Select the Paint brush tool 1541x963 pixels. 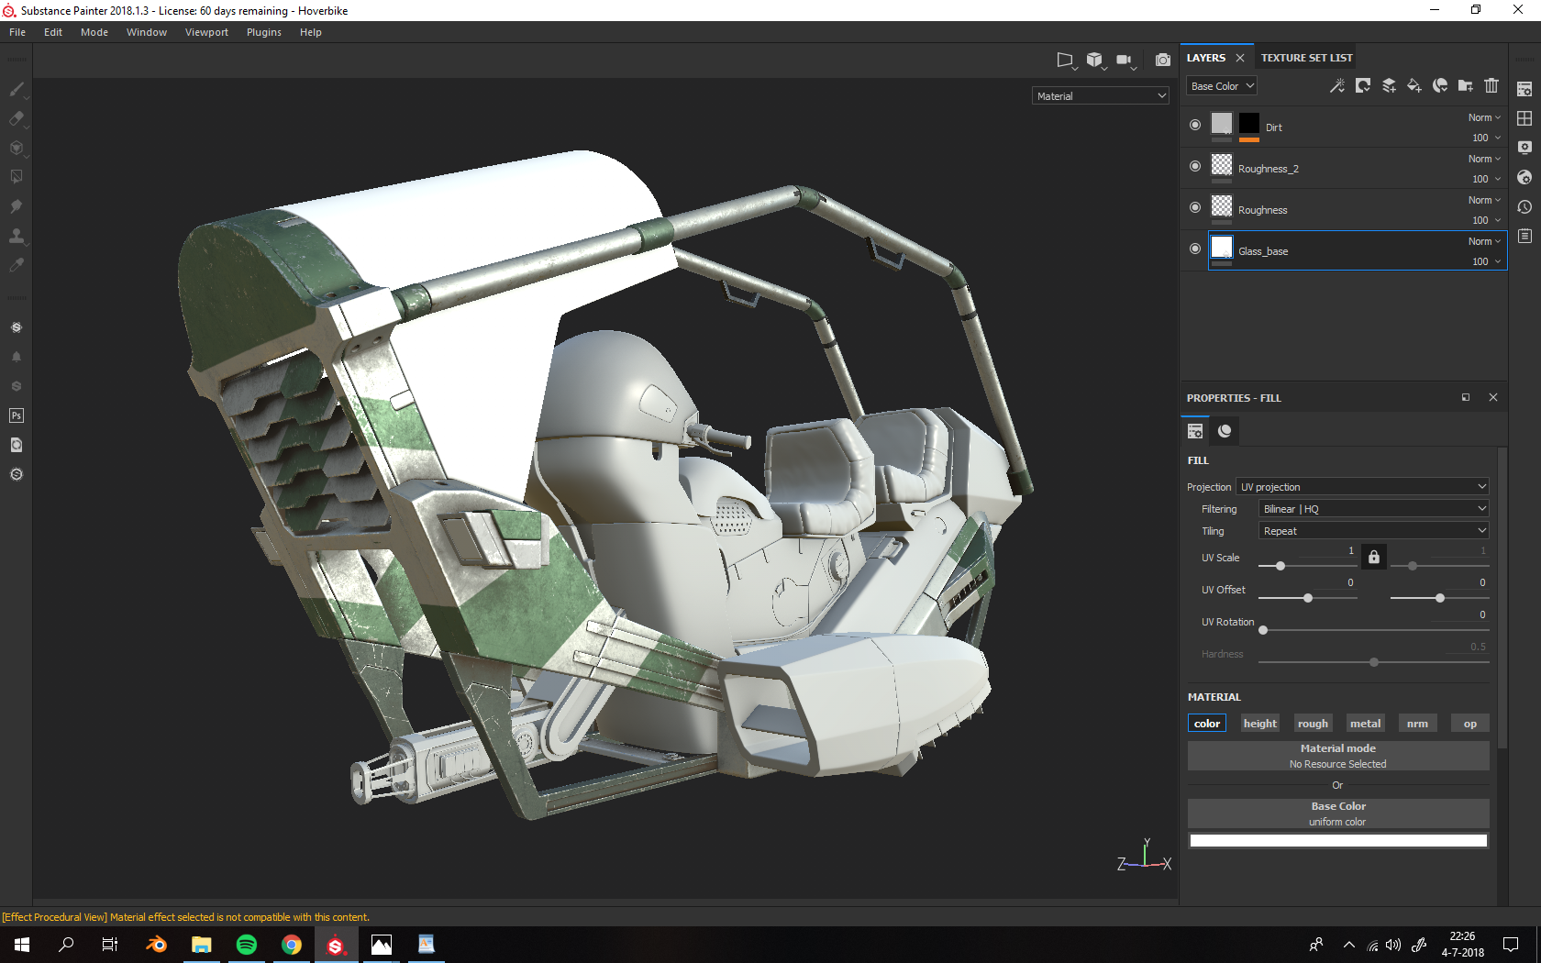16,90
